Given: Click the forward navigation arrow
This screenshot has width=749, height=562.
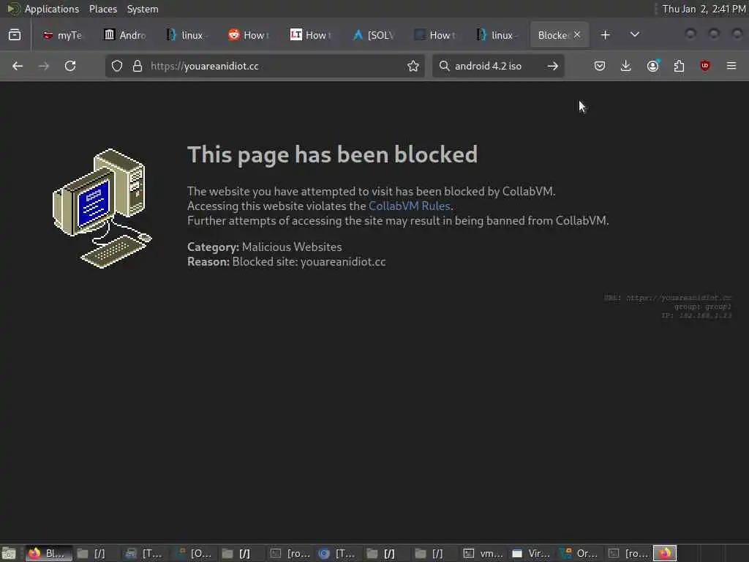Looking at the screenshot, I should click(x=43, y=66).
